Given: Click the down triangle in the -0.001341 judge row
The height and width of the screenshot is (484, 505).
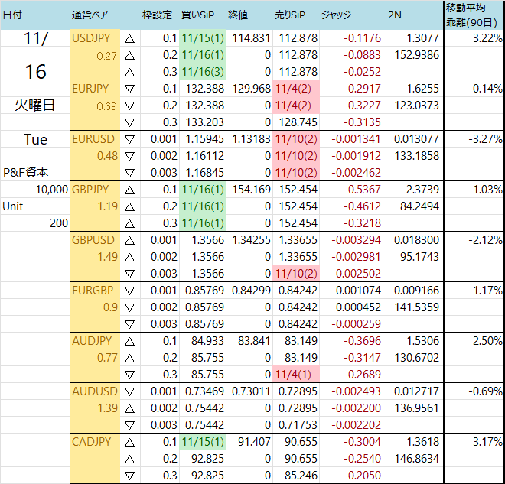Looking at the screenshot, I should [129, 139].
